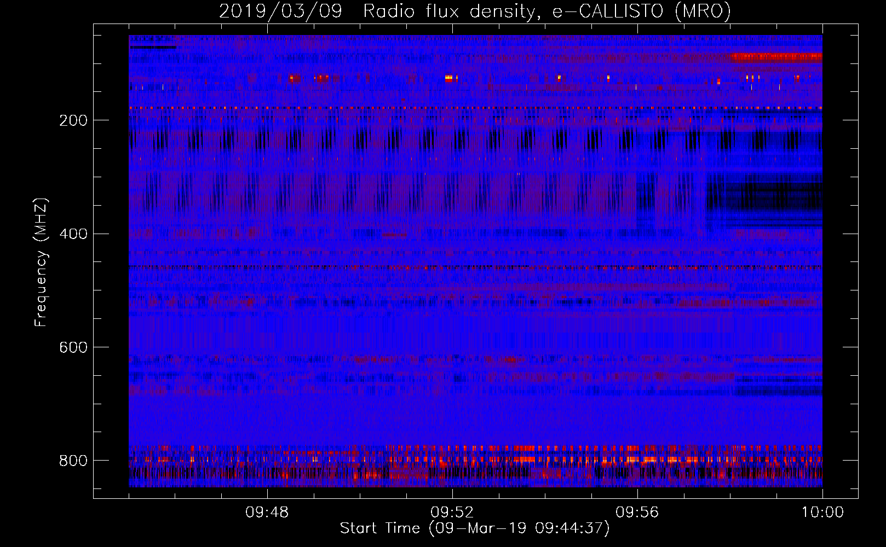Click the Start Time axis caption
Screen dimensions: 886x547
475,528
